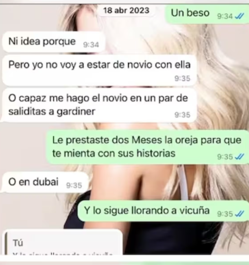Select the 'Ni idea porque' message
The image size is (249, 265).
click(54, 42)
